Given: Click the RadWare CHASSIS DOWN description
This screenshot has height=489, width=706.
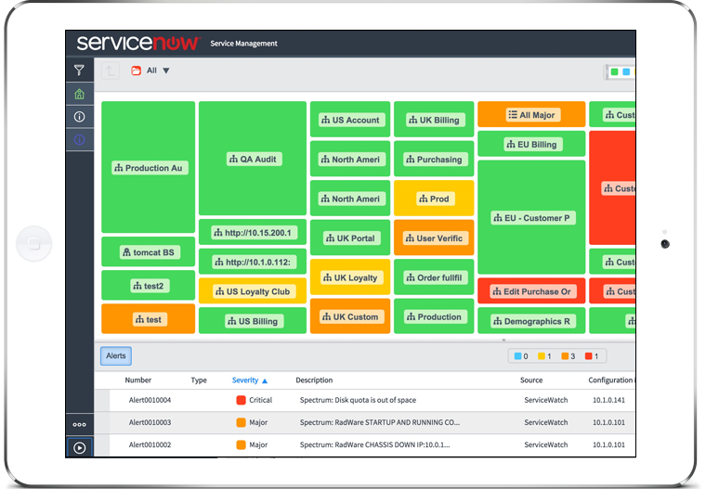Looking at the screenshot, I should click(x=374, y=444).
